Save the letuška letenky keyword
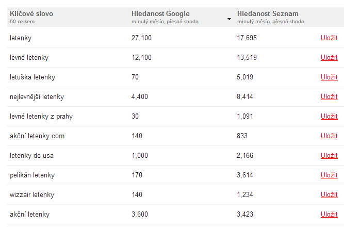 point(329,77)
